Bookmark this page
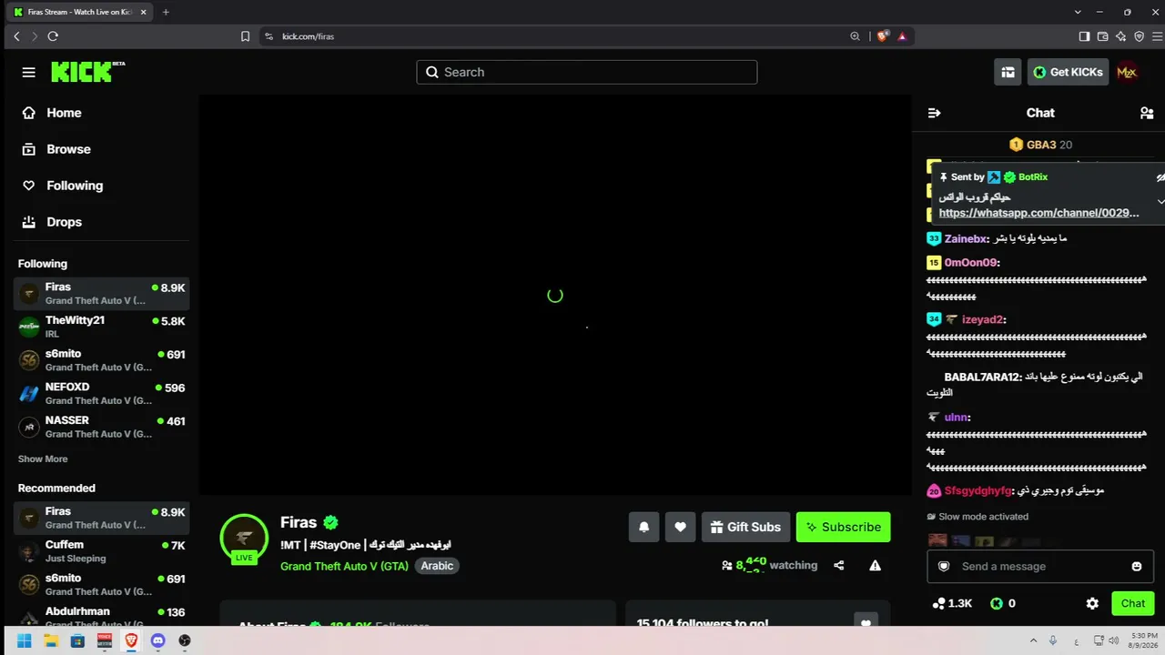 tap(245, 36)
